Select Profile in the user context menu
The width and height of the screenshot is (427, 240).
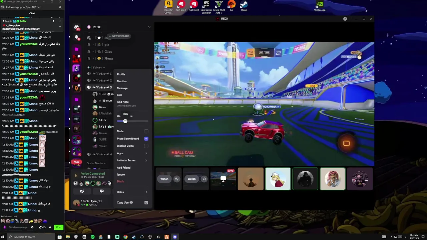132,74
